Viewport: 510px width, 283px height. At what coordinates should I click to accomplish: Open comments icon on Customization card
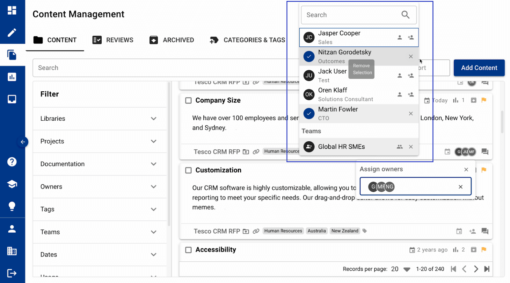tap(485, 231)
